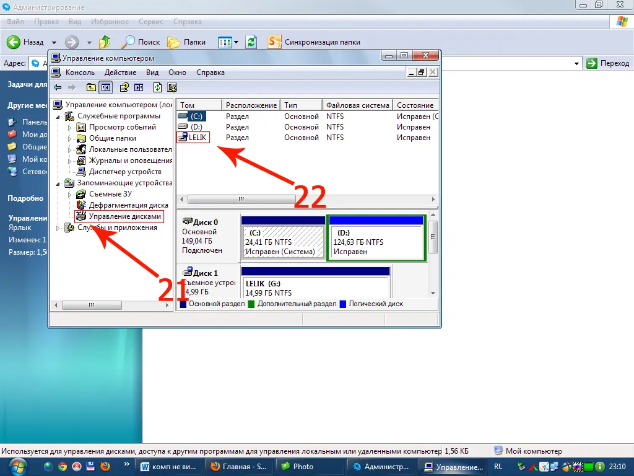Click the volume list horizontal scrollbar

242,199
